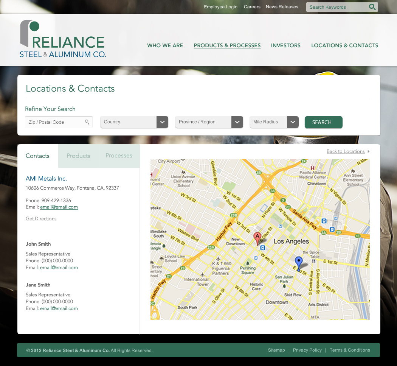Screen dimensions: 397x366
Task: Click the Get Directions link
Action: tap(41, 219)
